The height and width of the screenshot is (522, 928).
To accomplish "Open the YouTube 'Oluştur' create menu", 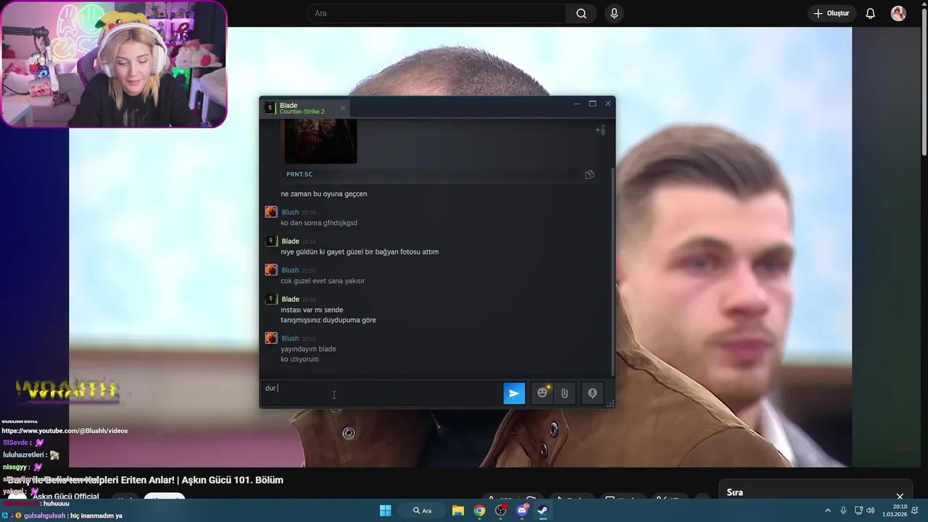I will pyautogui.click(x=831, y=13).
